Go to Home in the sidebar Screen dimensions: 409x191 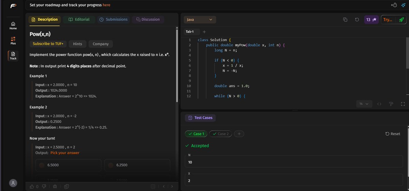[13, 26]
